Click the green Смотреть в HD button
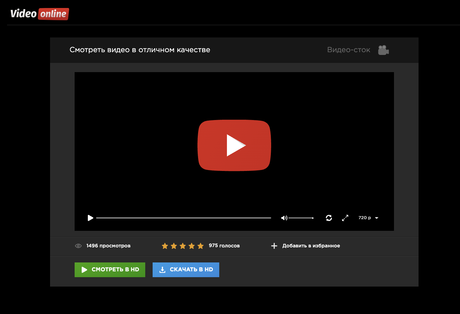This screenshot has height=314, width=460. pyautogui.click(x=110, y=269)
